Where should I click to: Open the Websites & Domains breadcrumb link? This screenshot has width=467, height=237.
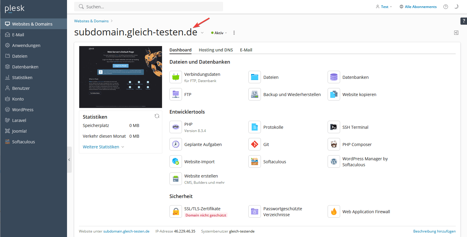pyautogui.click(x=91, y=21)
